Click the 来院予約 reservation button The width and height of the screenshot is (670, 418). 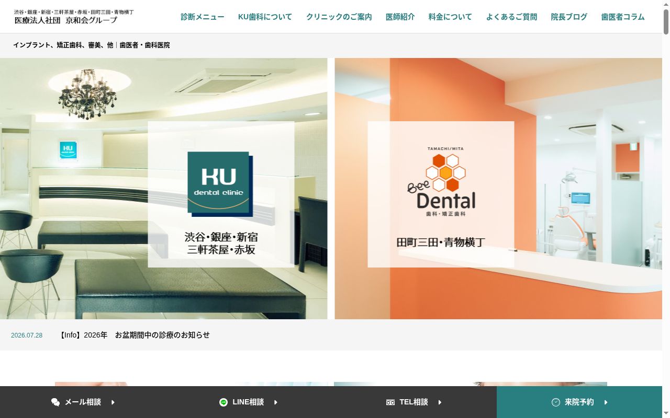[x=579, y=402]
